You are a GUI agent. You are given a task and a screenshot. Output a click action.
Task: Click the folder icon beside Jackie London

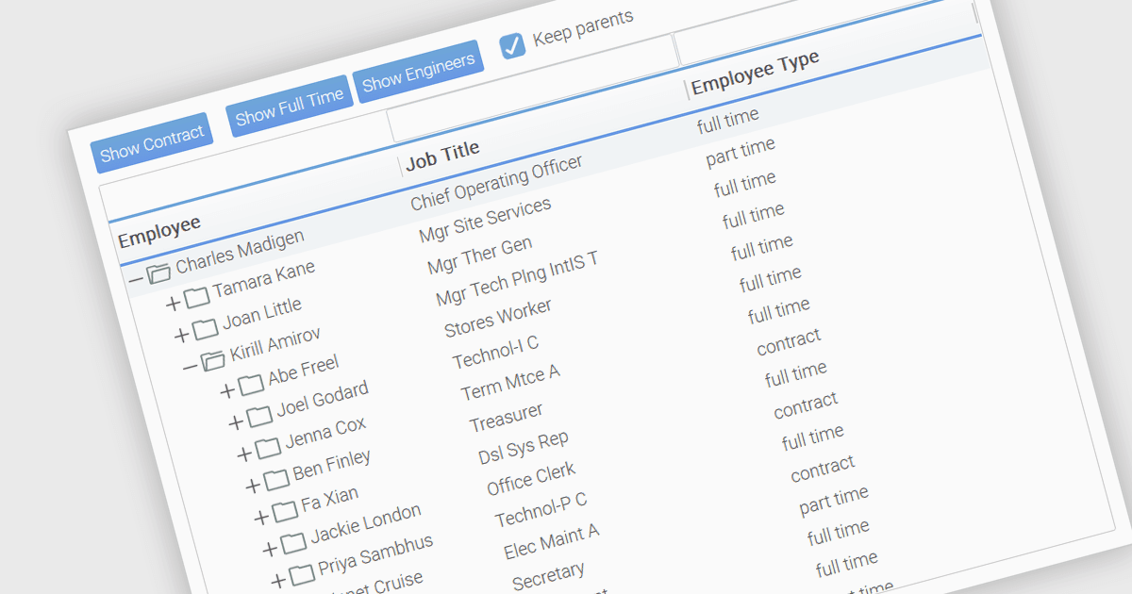tap(293, 542)
